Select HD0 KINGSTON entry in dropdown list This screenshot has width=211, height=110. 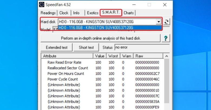point(110,28)
